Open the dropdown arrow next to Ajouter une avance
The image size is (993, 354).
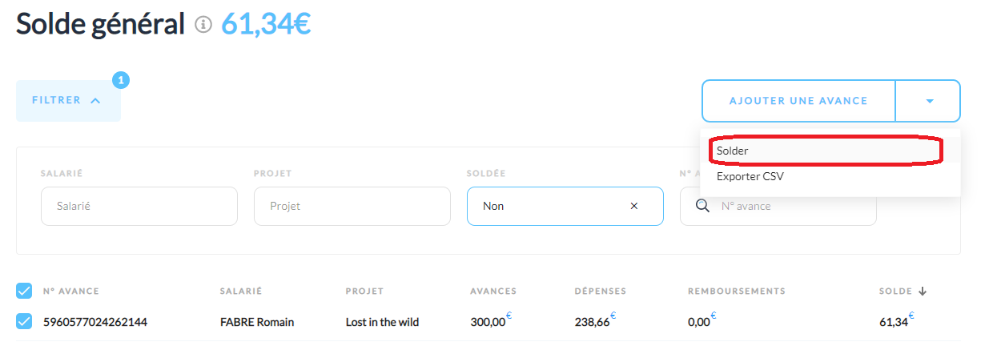point(929,101)
